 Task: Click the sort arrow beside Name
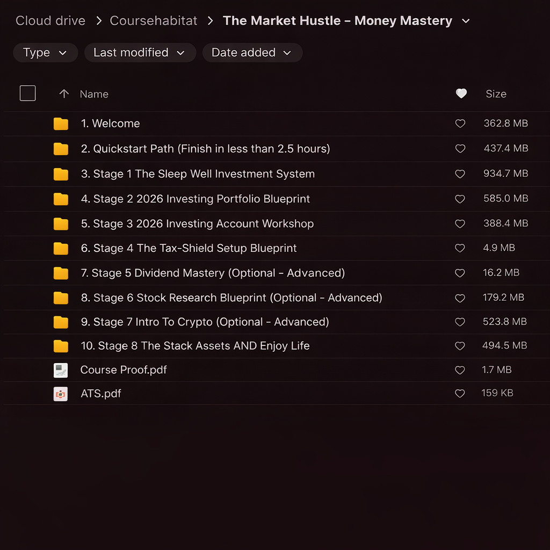click(x=64, y=94)
